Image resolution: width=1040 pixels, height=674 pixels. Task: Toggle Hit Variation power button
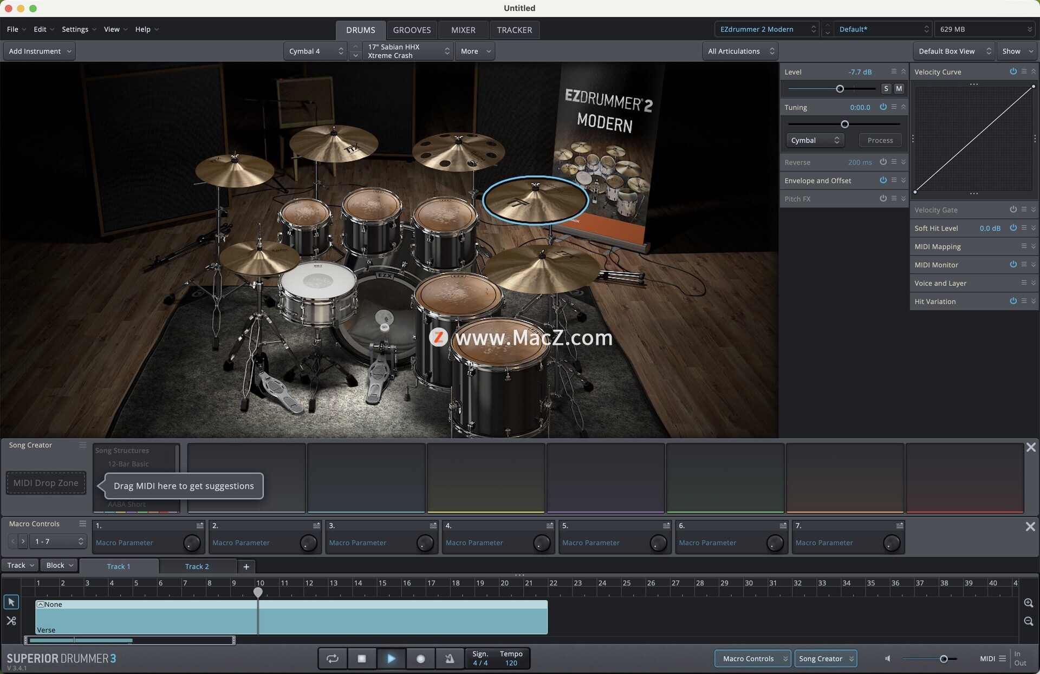(x=1013, y=300)
